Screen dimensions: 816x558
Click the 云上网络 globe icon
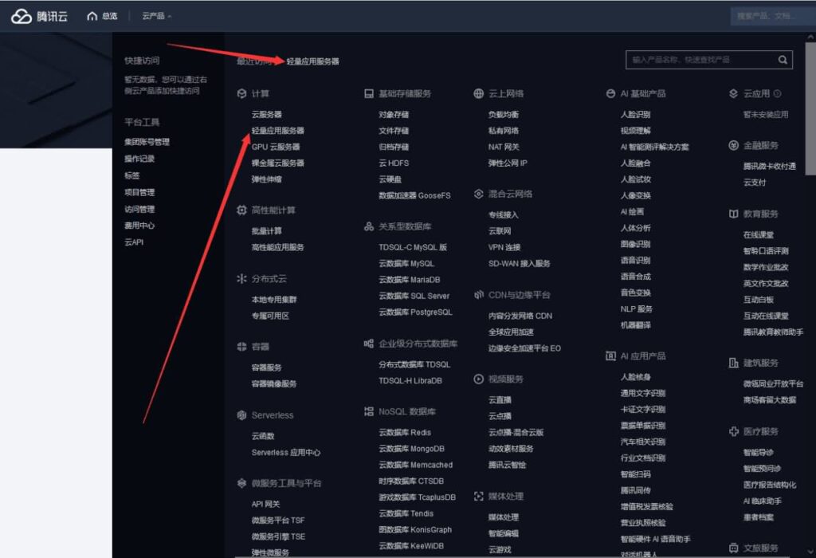(478, 94)
